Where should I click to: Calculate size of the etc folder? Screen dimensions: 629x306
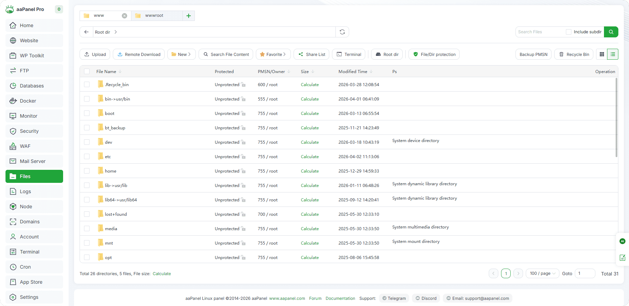[310, 156]
